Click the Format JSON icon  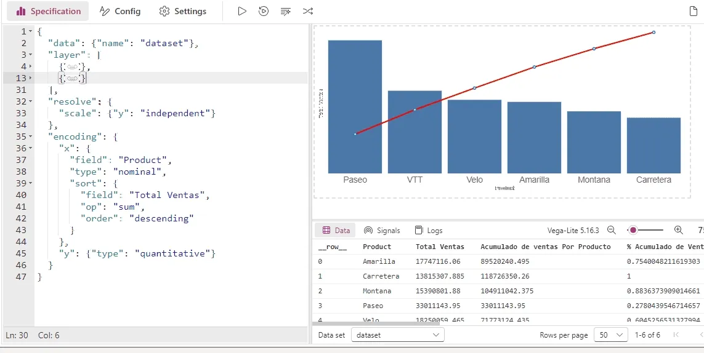(x=285, y=11)
